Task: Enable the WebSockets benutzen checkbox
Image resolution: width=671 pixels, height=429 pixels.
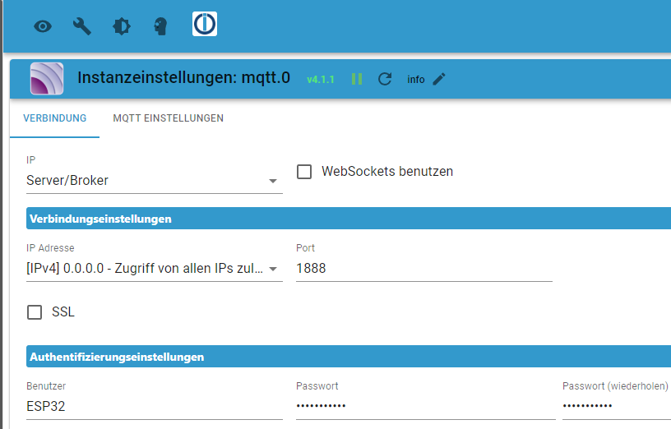Action: 304,172
